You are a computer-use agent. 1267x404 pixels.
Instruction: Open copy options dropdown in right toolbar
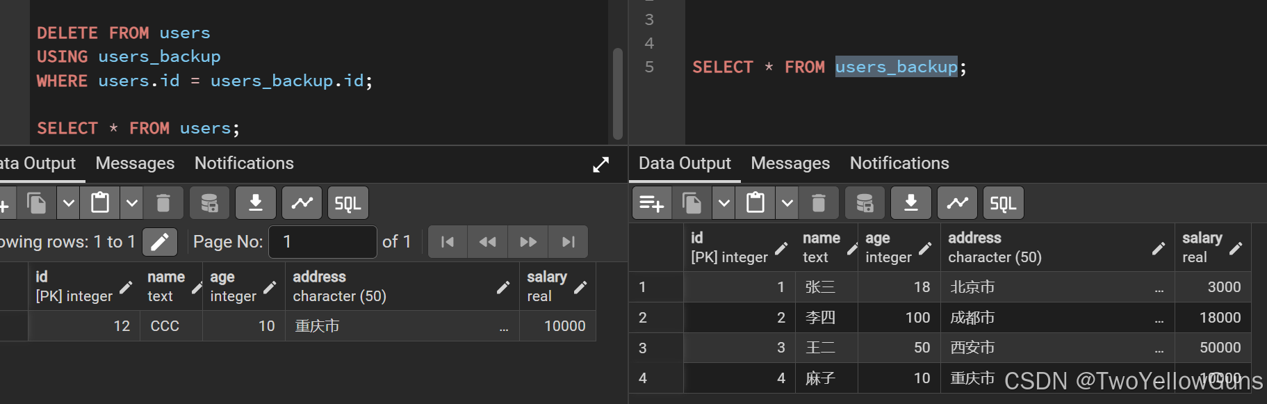[724, 203]
